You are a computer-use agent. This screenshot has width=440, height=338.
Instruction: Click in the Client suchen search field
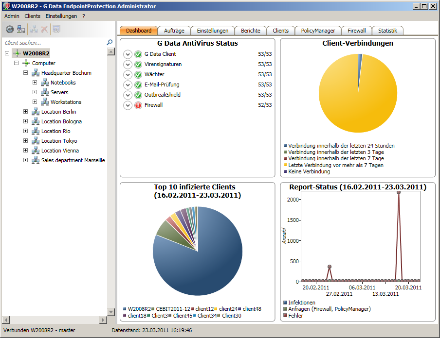(x=54, y=43)
